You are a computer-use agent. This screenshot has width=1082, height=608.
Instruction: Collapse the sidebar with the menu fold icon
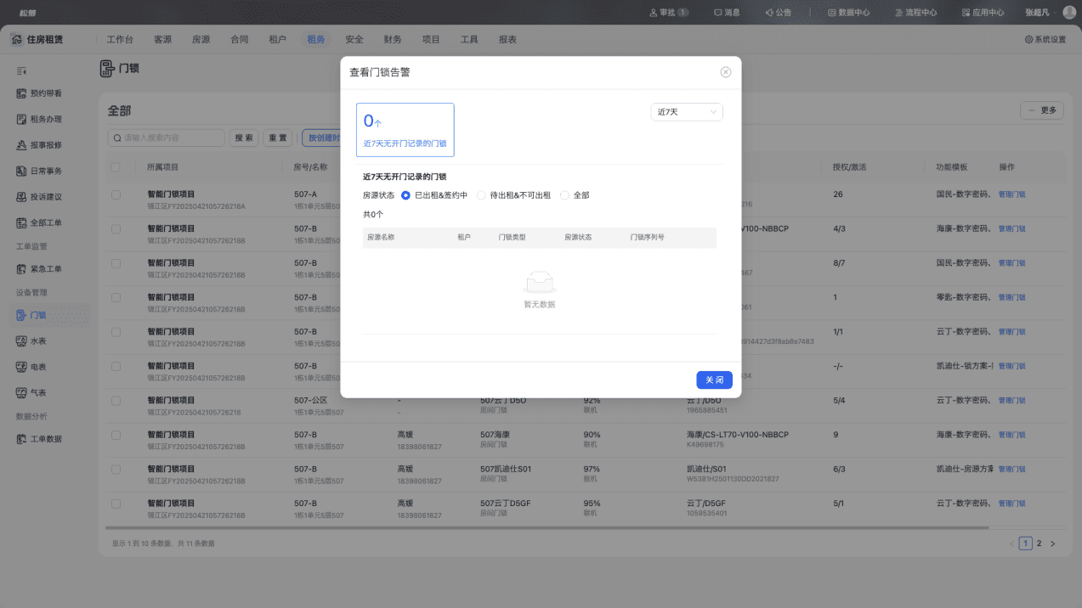[22, 70]
